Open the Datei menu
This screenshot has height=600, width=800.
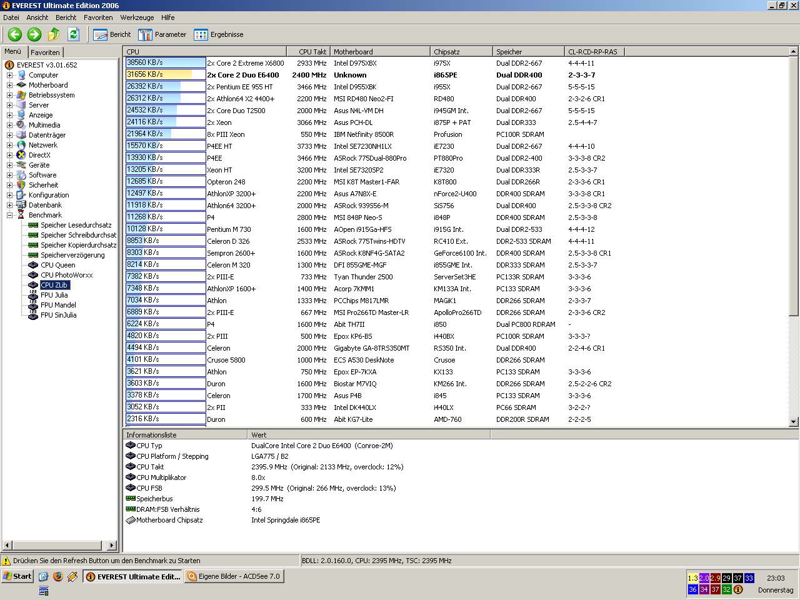coord(11,17)
